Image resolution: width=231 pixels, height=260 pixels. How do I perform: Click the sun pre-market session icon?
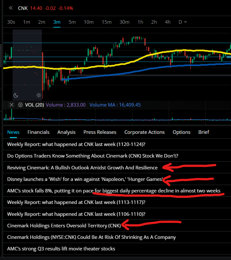click(x=39, y=95)
